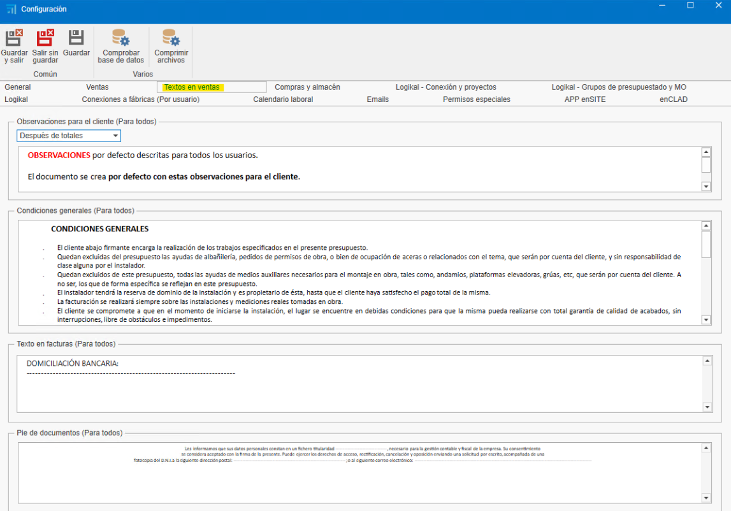Open the General tab

18,87
